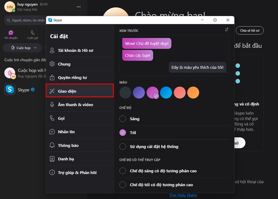
Task: Click Đặt trạng thái status text
Action: pos(27,10)
